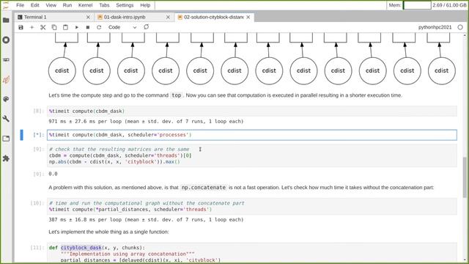Copy the selected cell
469x264 pixels.
(x=54, y=27)
